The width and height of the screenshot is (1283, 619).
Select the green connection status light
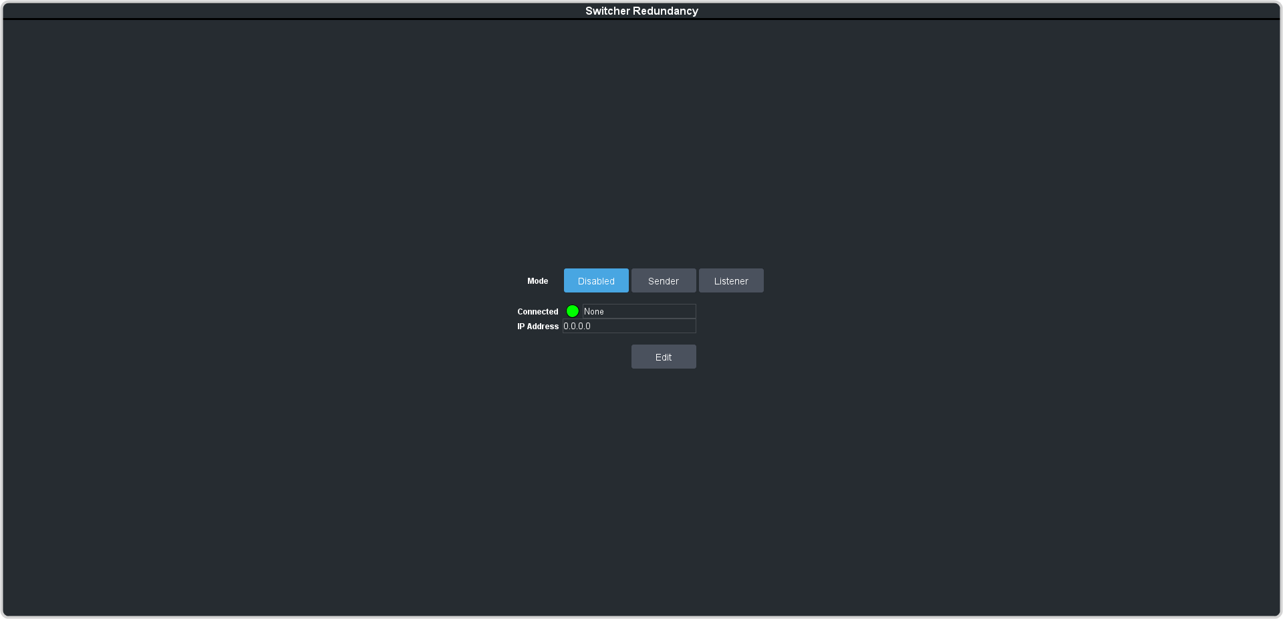tap(573, 311)
